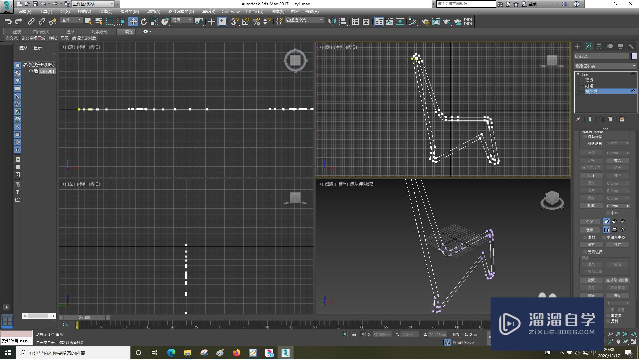The width and height of the screenshot is (639, 360).
Task: Select the Select and Move tool
Action: click(133, 22)
